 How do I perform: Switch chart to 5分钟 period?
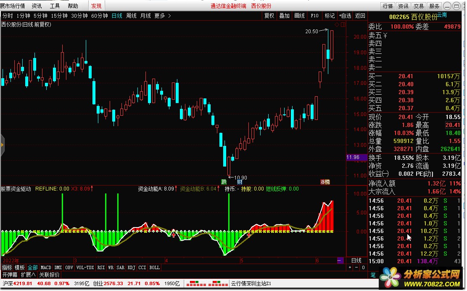click(x=40, y=16)
